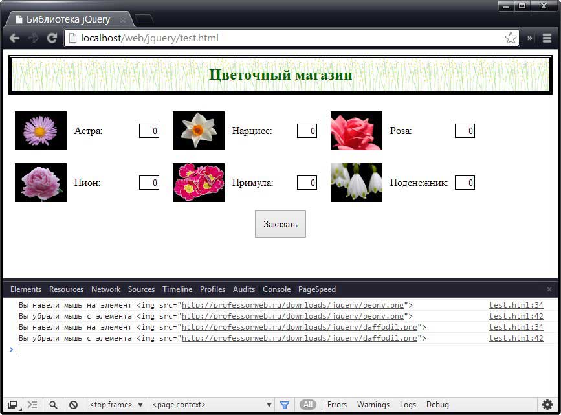This screenshot has height=415, width=561.
Task: Filter console by Errors
Action: tap(337, 405)
